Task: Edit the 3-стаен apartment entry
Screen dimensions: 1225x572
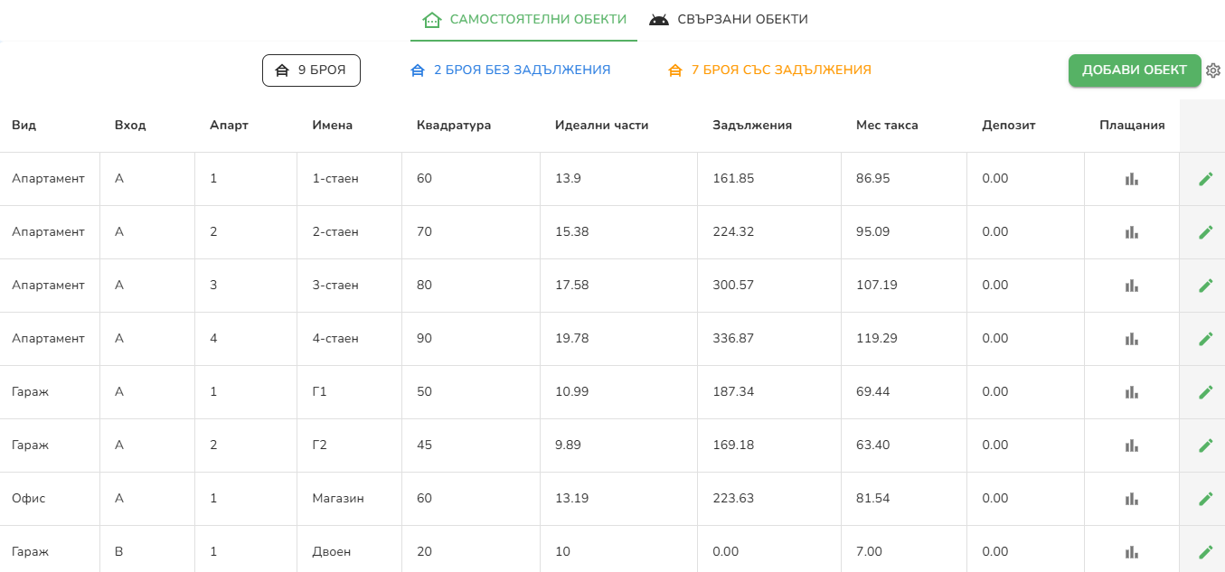Action: click(1205, 285)
